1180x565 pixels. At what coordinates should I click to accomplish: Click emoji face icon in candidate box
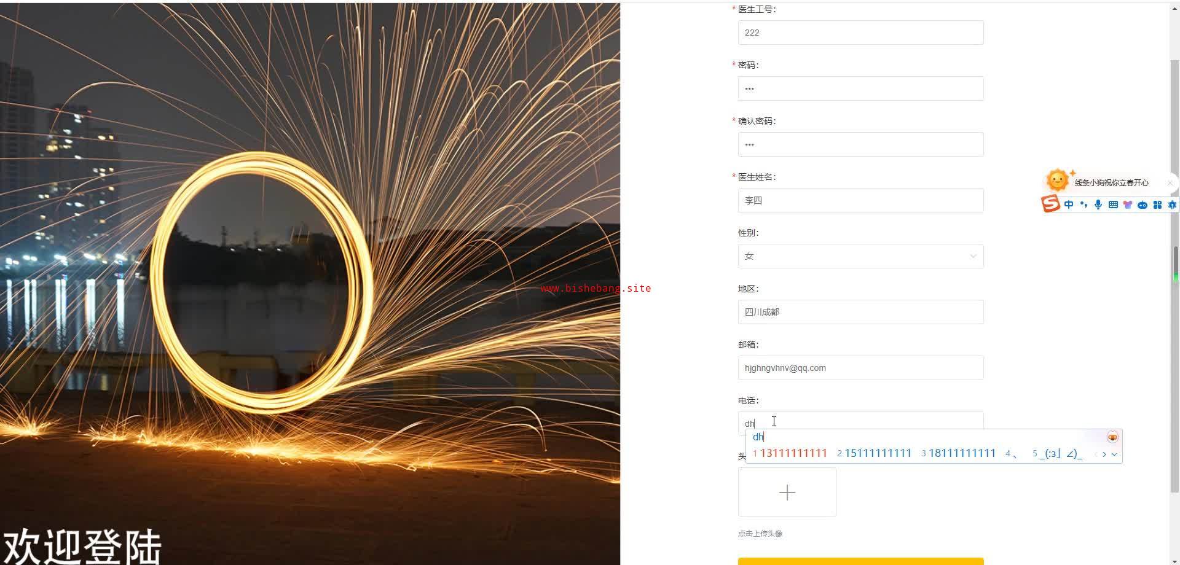1112,437
